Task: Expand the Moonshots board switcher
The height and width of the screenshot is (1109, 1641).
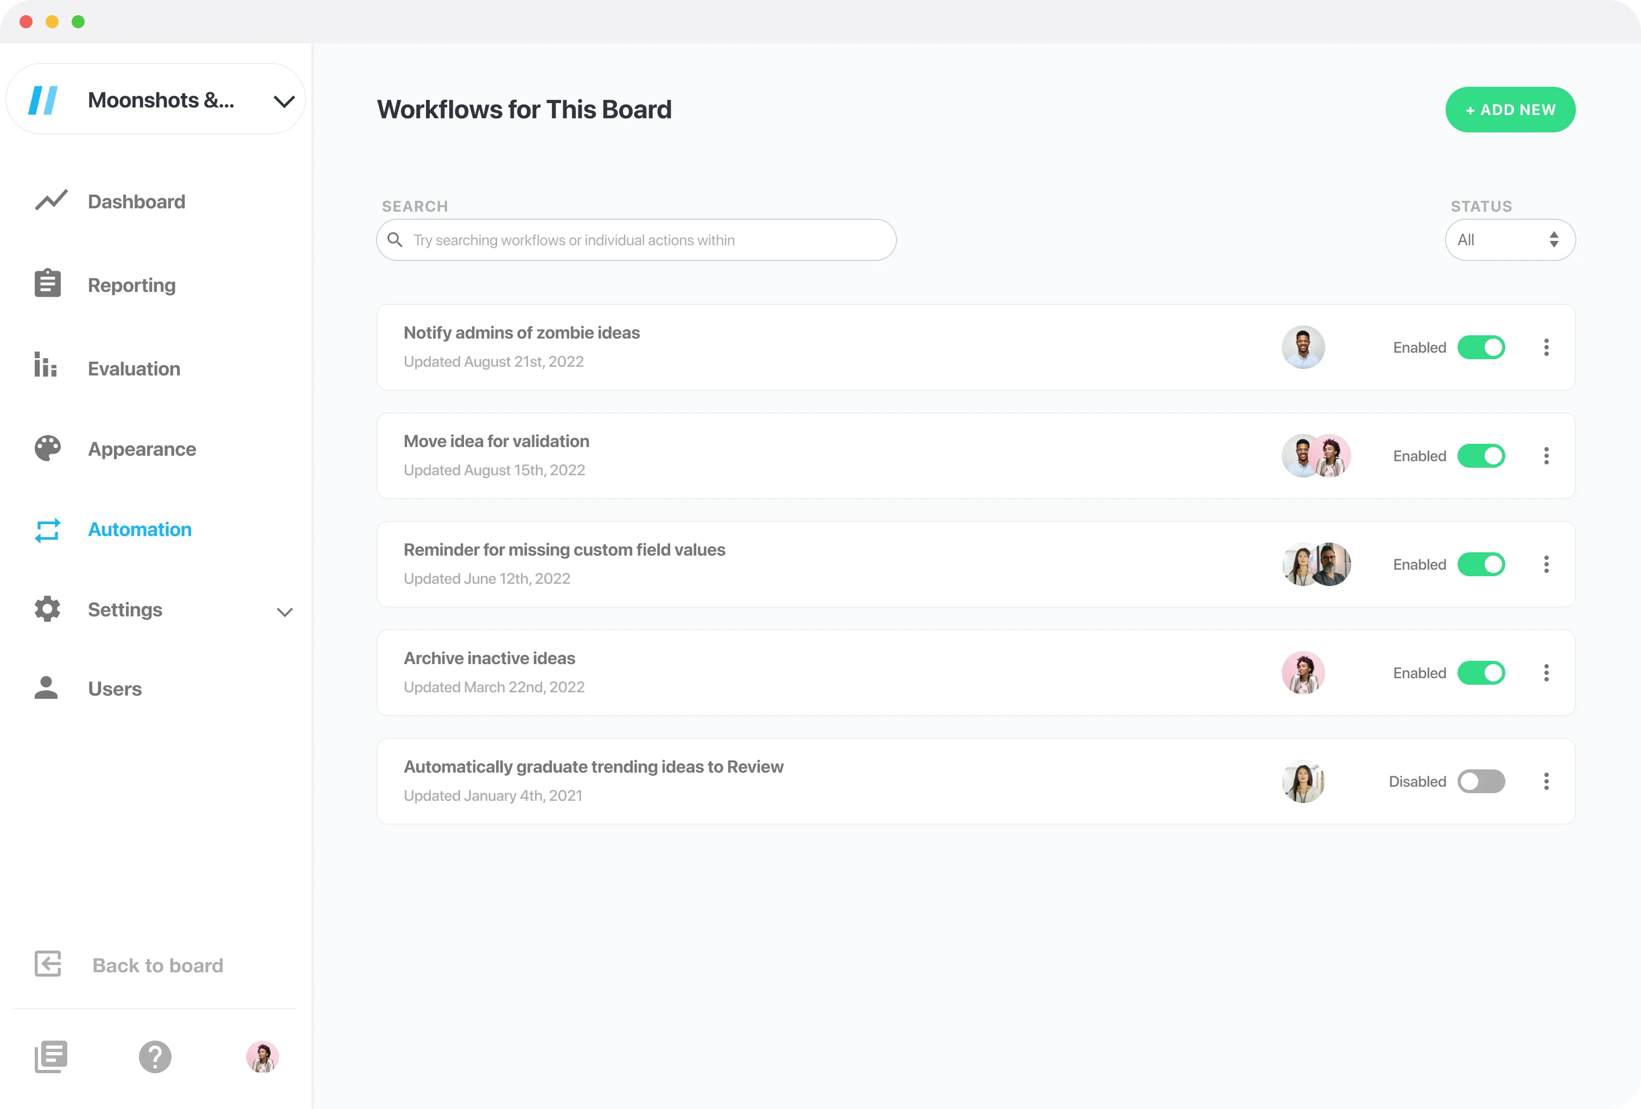Action: point(283,100)
